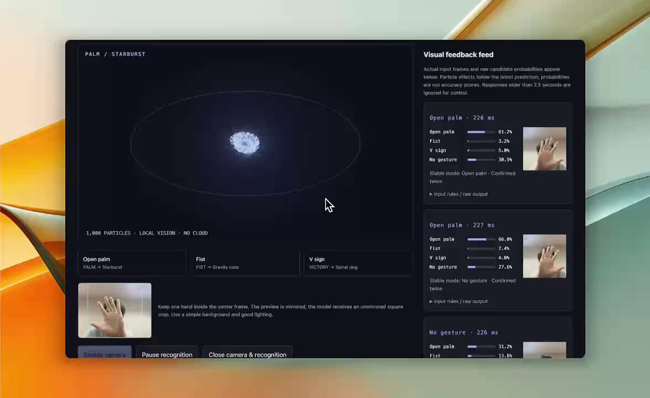The width and height of the screenshot is (650, 398).
Task: Click the 66.0% Open palm probability bar
Action: [x=481, y=239]
